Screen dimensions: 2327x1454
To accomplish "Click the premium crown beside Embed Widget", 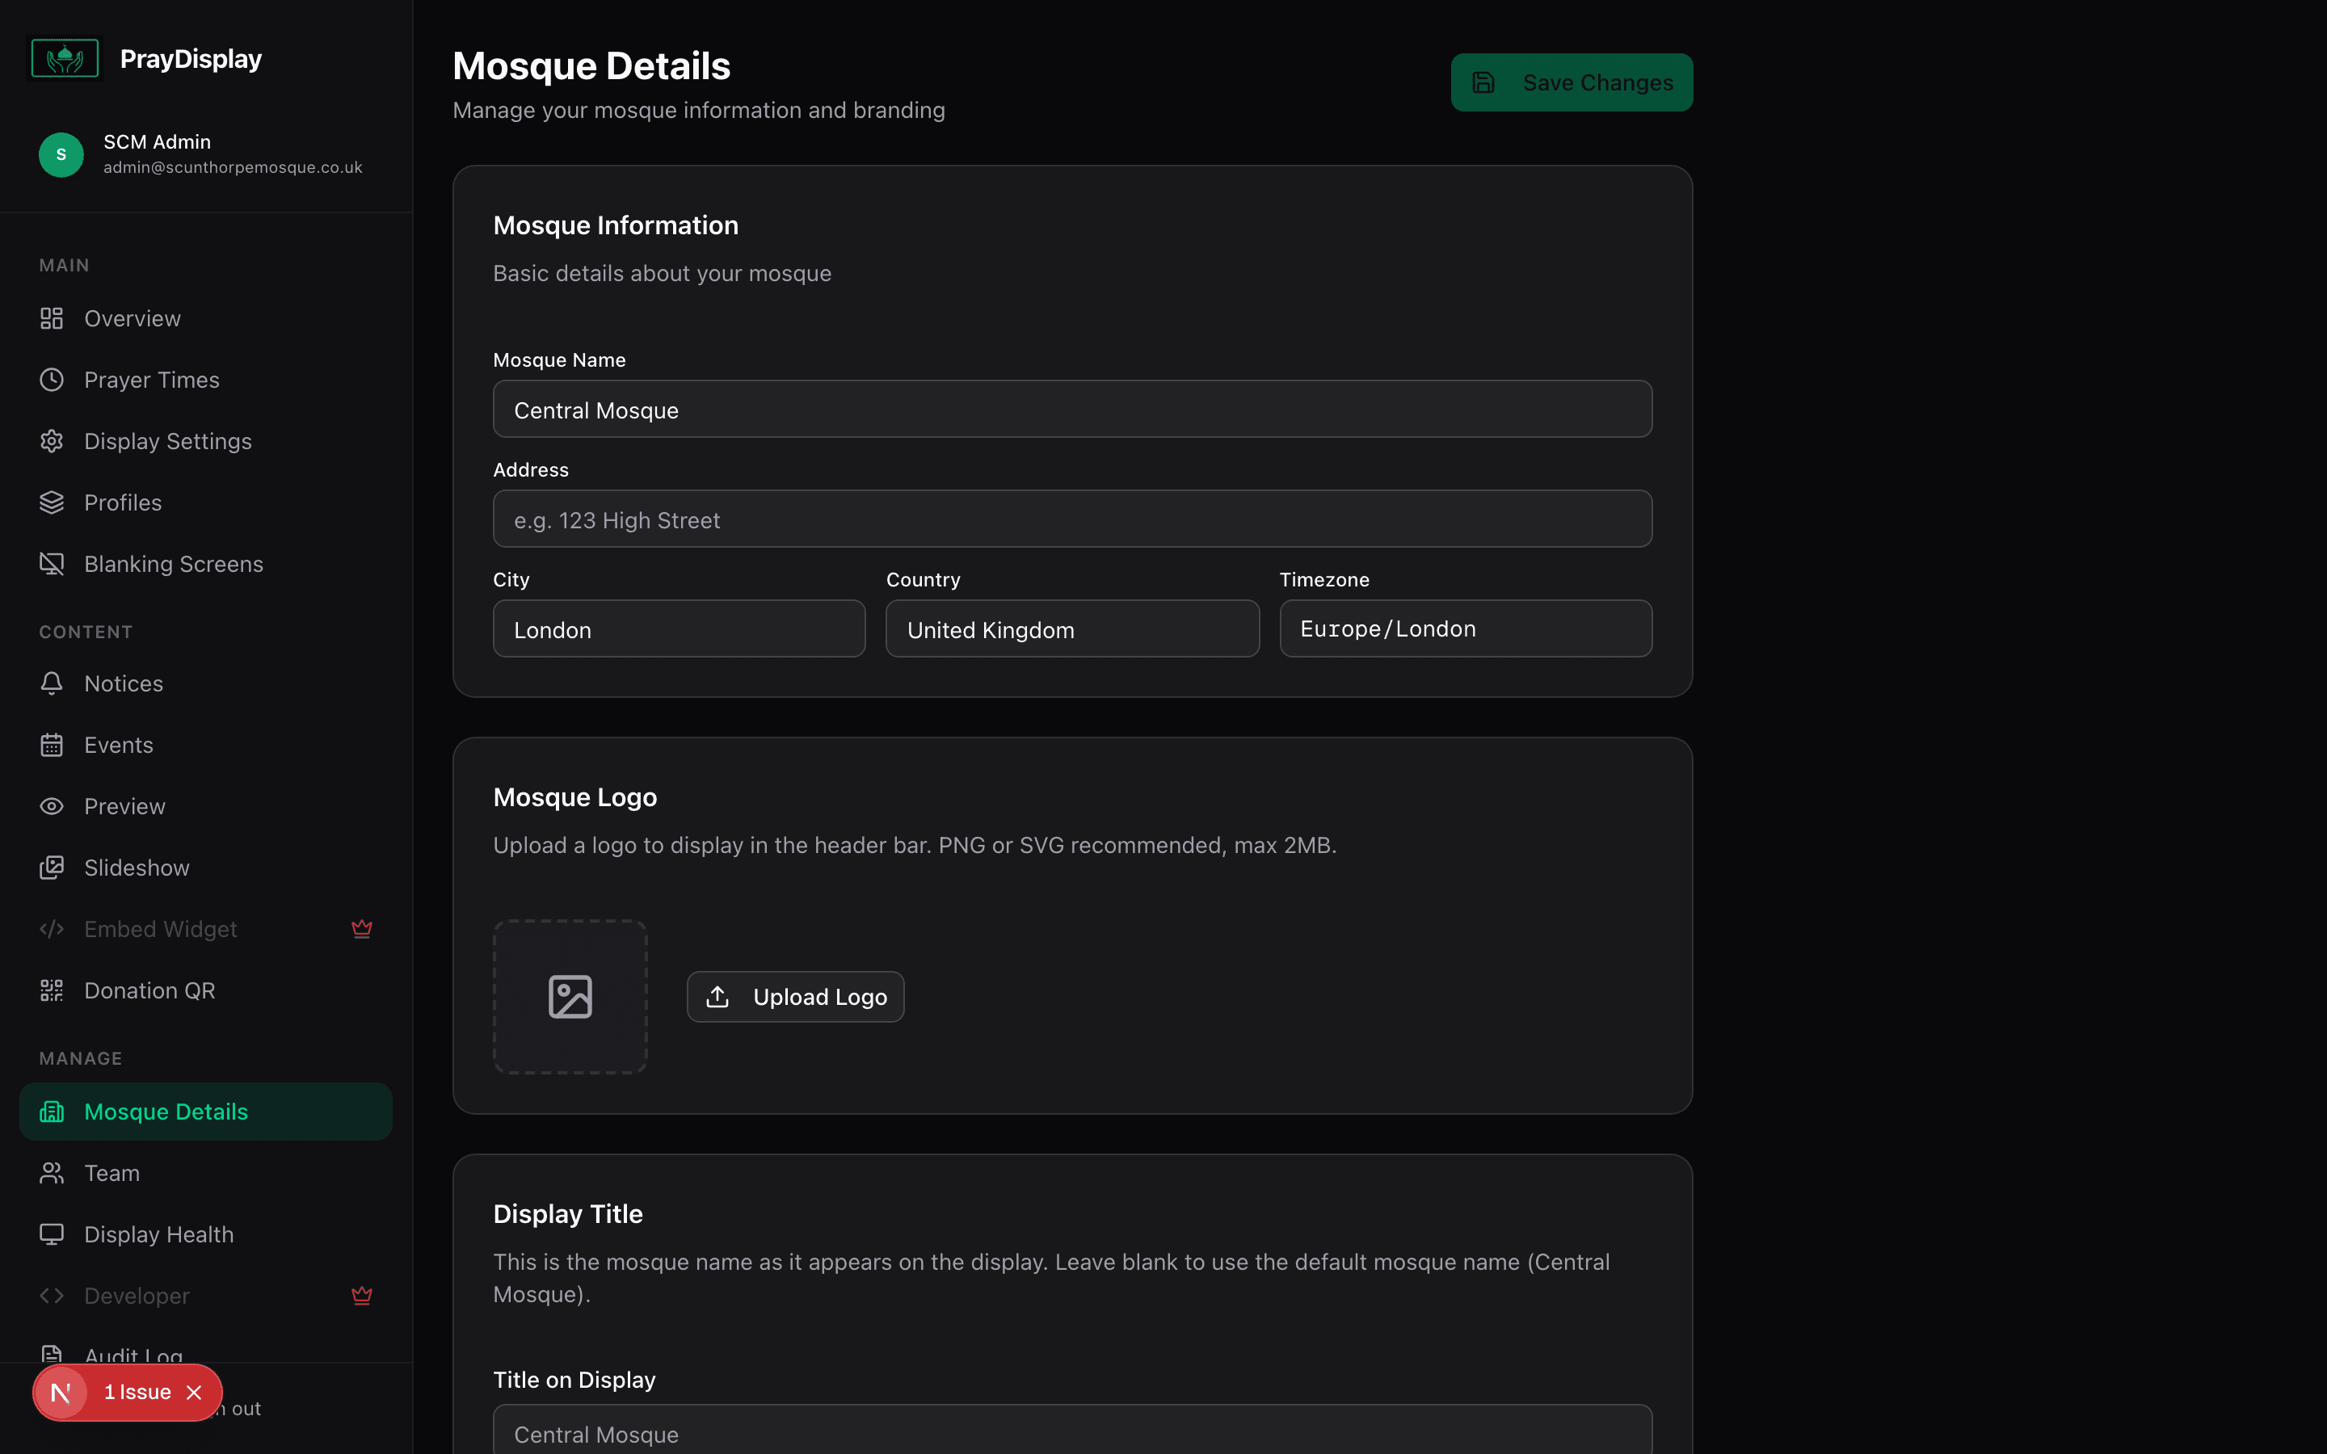I will (x=363, y=928).
